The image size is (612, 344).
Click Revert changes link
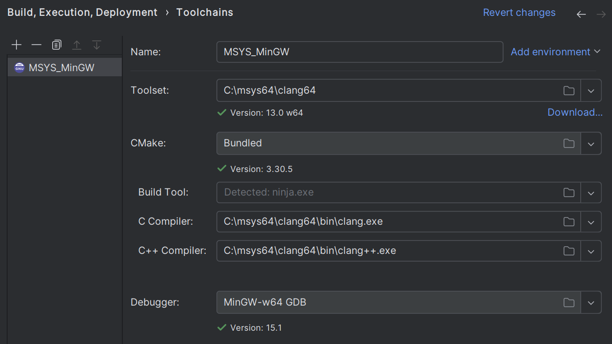click(x=519, y=12)
